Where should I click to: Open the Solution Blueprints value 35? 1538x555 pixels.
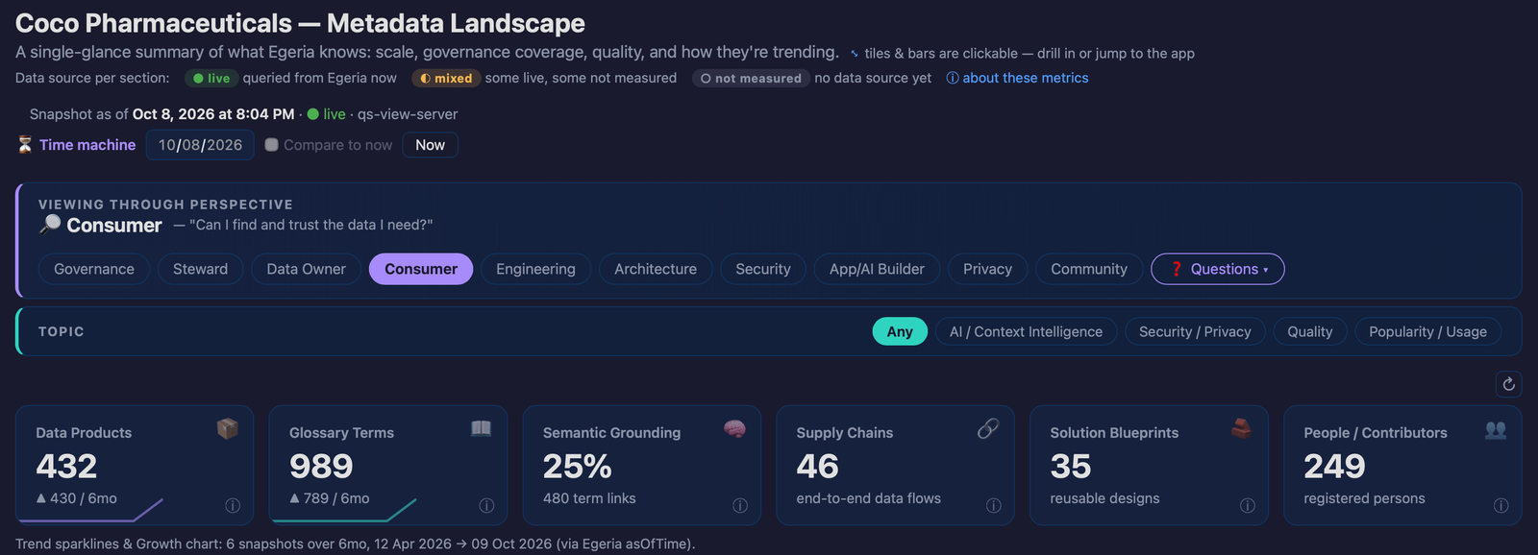[1071, 467]
